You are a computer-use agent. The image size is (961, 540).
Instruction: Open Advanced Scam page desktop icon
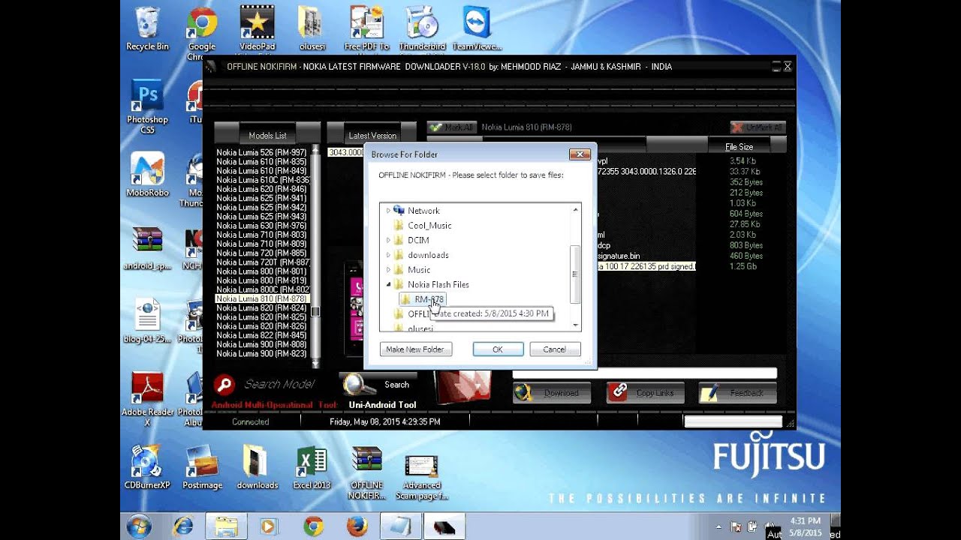[422, 475]
